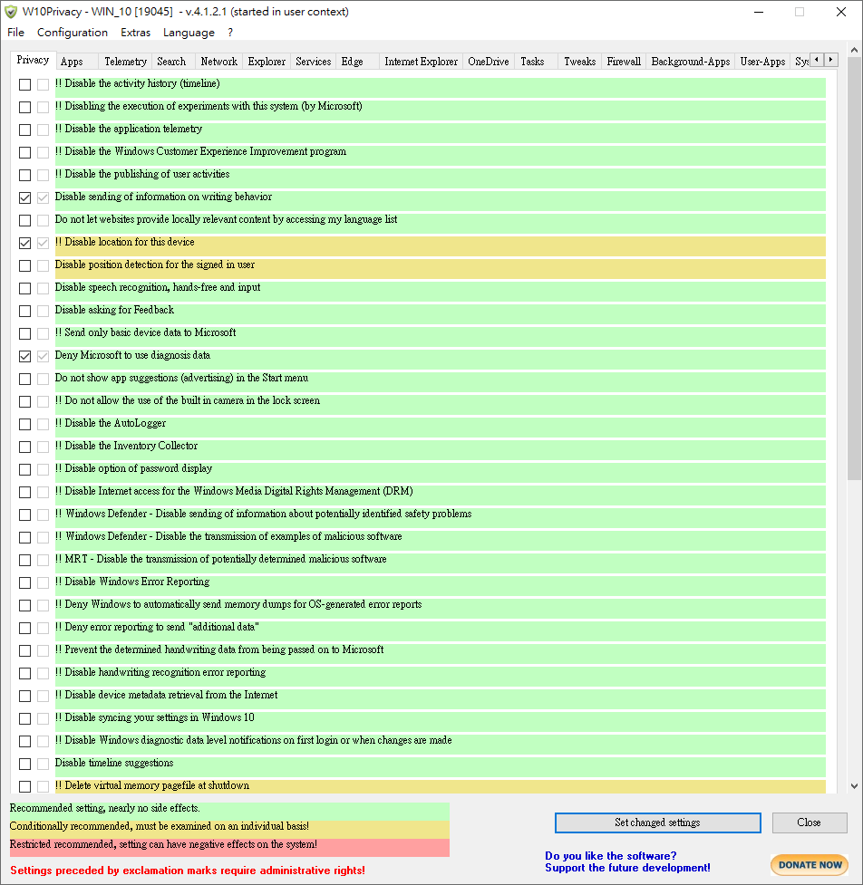Uncheck 'Deny Microsoft to use diagnosis data'
The height and width of the screenshot is (885, 863).
point(24,356)
